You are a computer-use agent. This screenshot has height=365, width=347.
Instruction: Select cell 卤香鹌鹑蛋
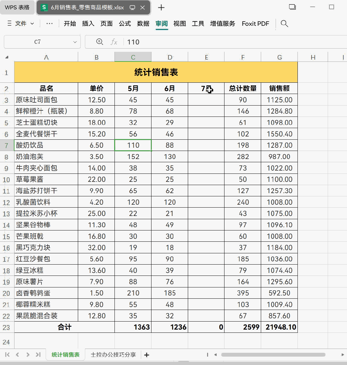[46, 293]
